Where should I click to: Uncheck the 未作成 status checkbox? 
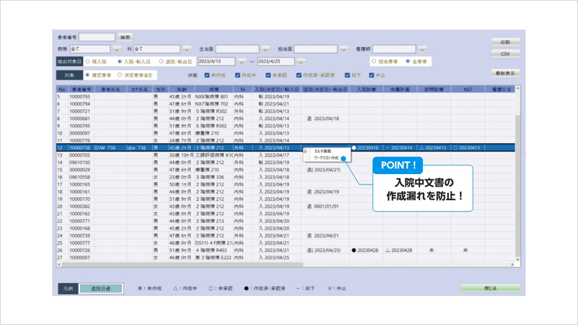click(206, 75)
